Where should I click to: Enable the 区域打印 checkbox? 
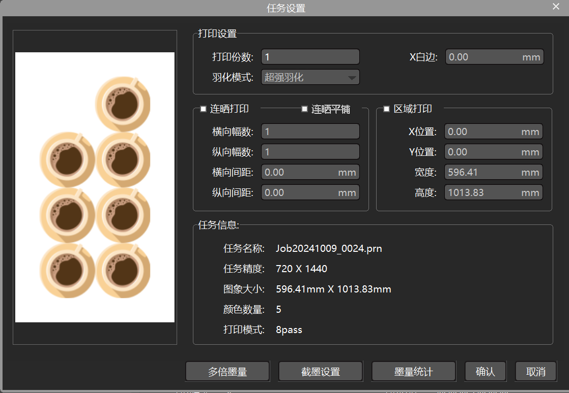tap(386, 109)
